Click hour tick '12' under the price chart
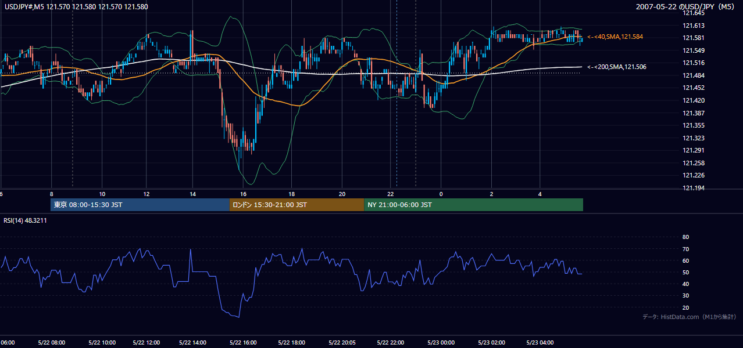This screenshot has height=348, width=743. 147,194
